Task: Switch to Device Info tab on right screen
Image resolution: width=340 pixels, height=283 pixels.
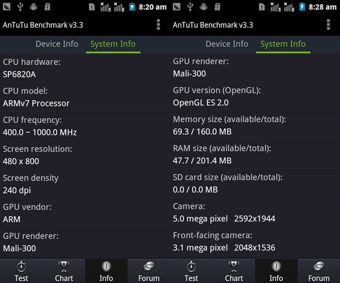Action: 226,44
